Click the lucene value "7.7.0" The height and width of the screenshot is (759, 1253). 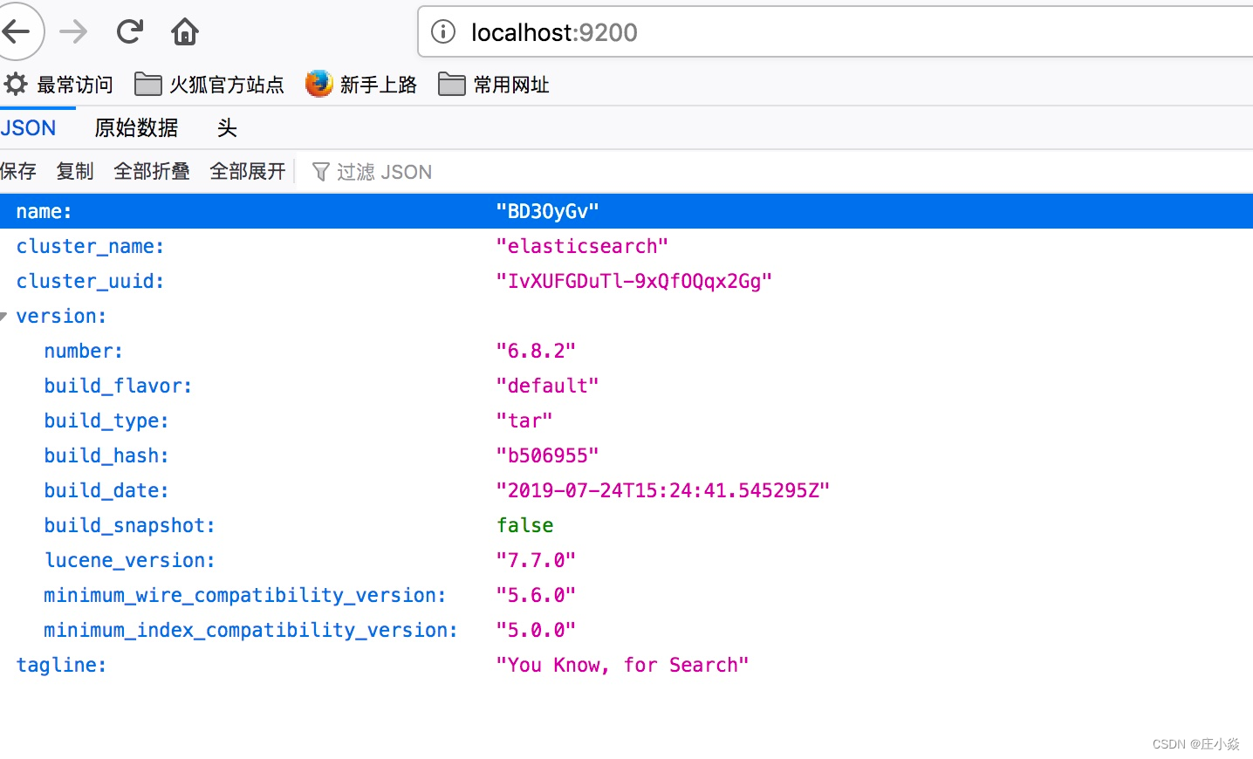click(x=536, y=560)
